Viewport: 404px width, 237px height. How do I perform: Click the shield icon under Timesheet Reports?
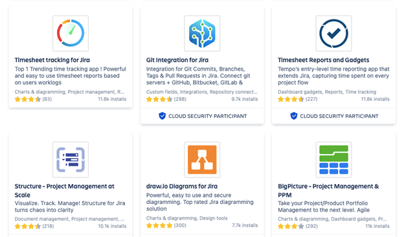tap(294, 116)
